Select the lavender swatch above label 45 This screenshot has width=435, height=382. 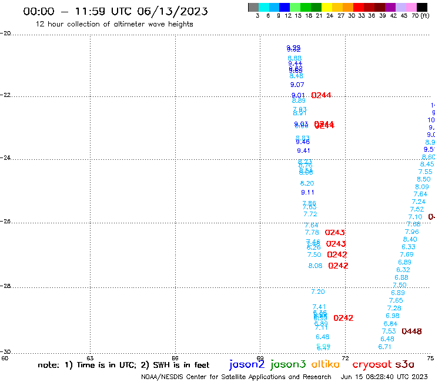click(400, 7)
